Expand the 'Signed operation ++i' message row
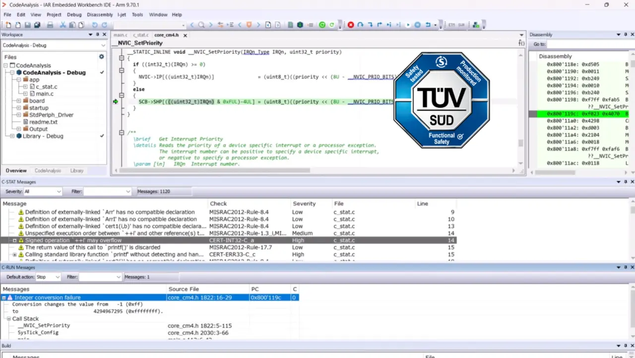This screenshot has width=635, height=358. pos(15,240)
